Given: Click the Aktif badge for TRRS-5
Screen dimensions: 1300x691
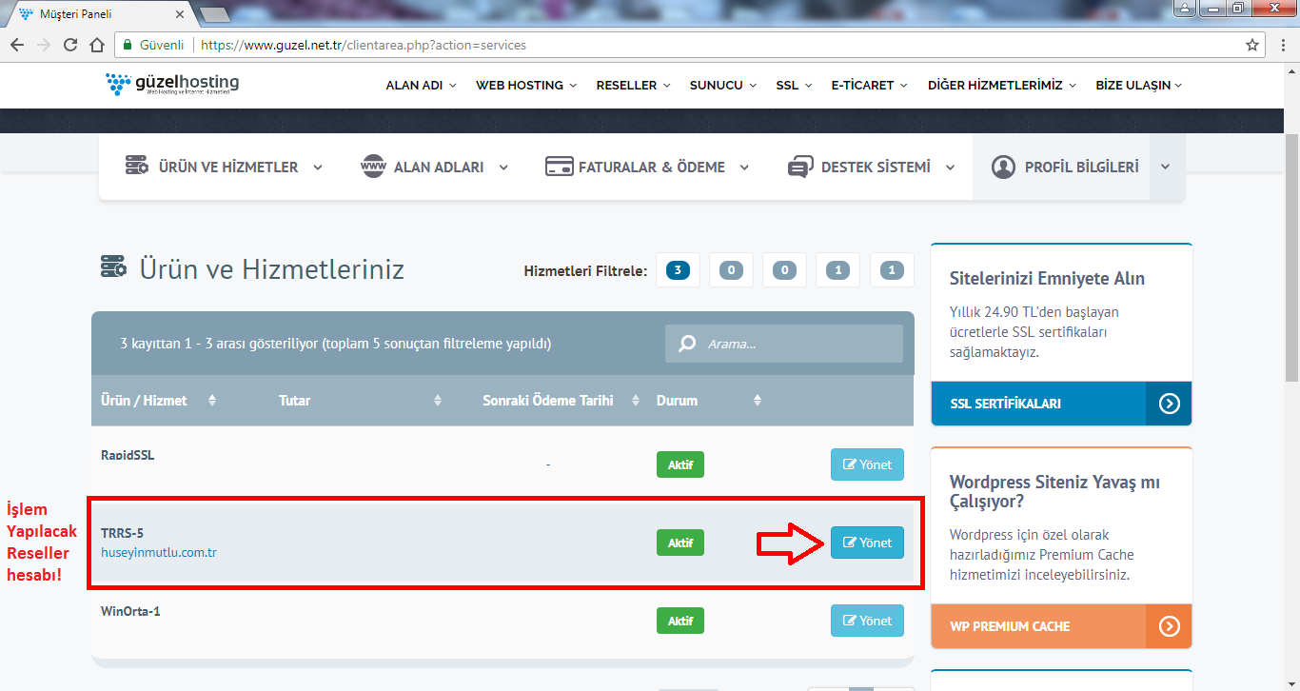Looking at the screenshot, I should tap(680, 543).
